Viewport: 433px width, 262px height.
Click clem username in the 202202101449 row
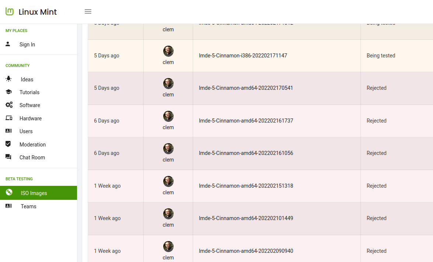tap(168, 225)
